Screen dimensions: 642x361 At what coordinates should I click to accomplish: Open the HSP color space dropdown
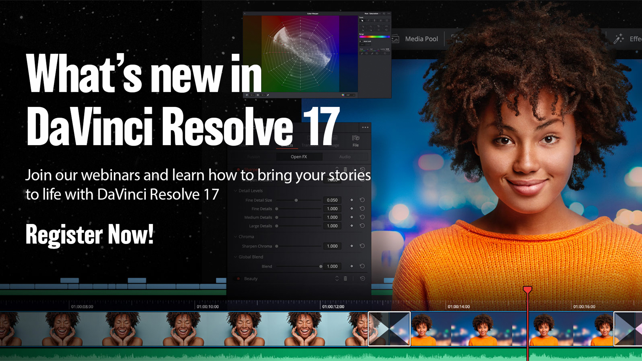(x=350, y=95)
